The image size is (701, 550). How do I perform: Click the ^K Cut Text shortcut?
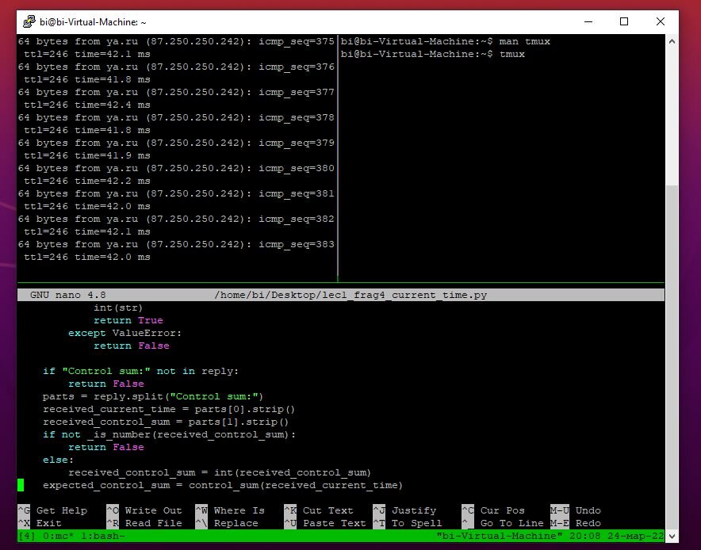[319, 510]
